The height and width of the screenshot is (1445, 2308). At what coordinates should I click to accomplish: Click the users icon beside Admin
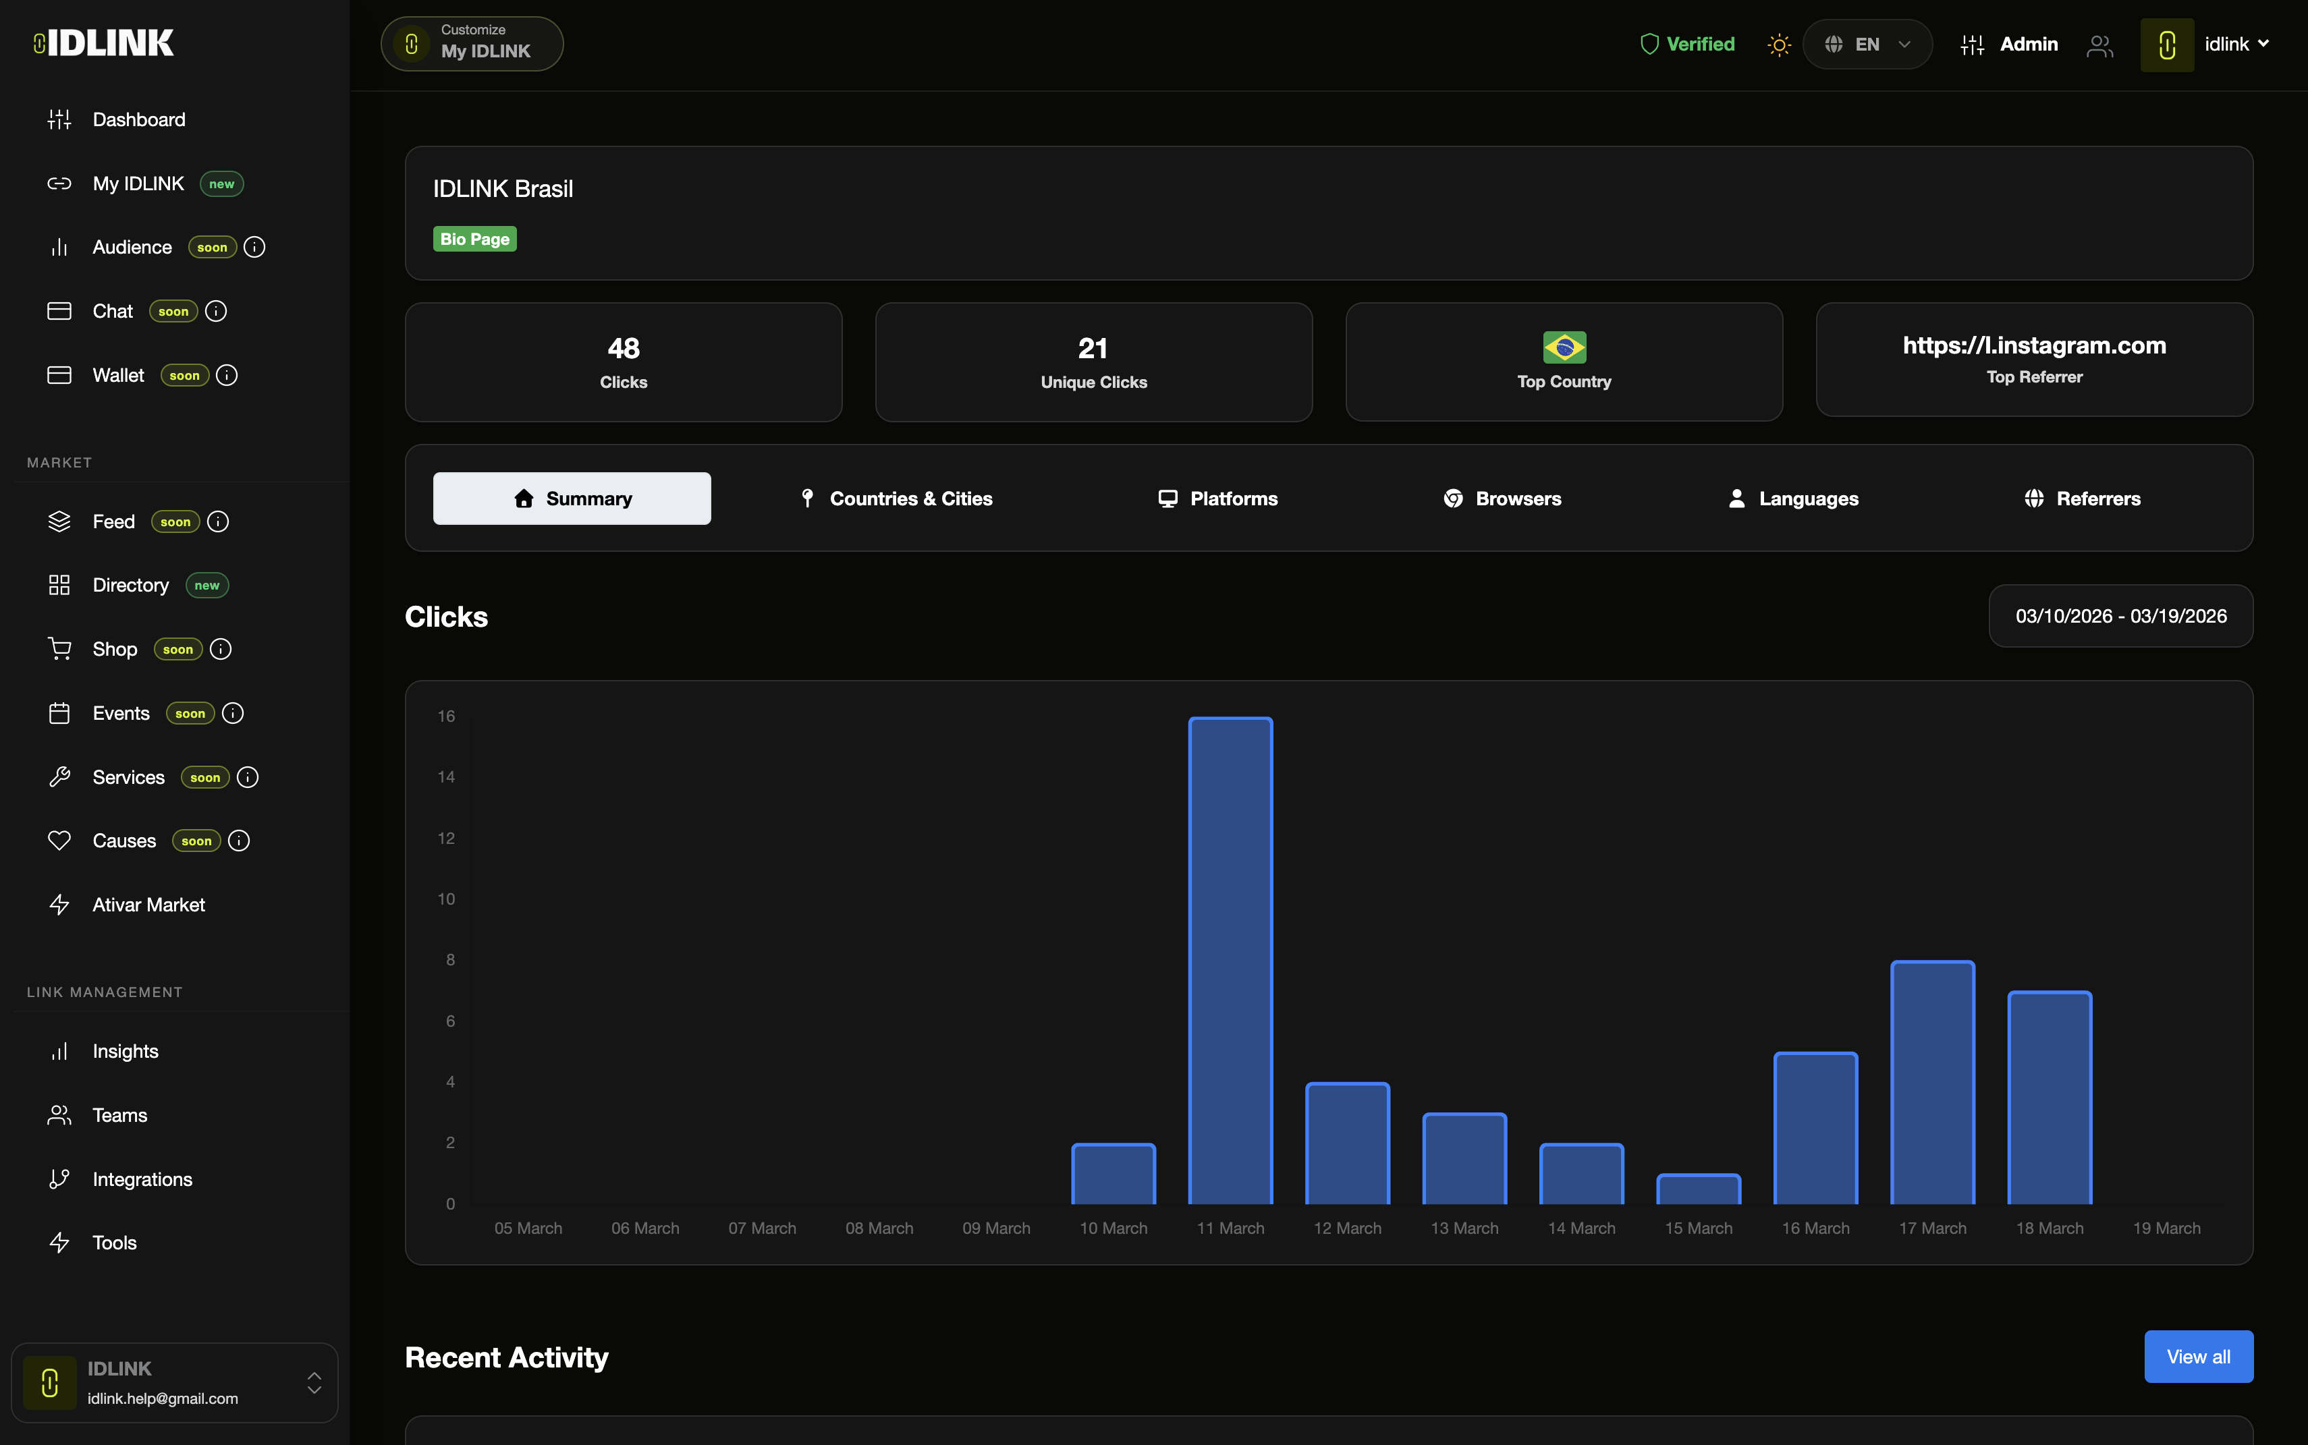pyautogui.click(x=2099, y=46)
